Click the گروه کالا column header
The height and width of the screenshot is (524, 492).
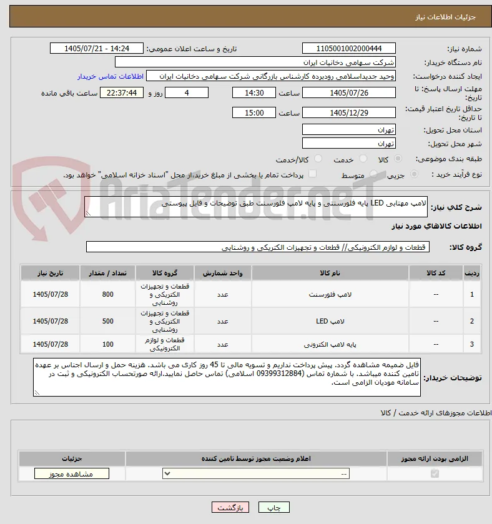click(x=165, y=273)
